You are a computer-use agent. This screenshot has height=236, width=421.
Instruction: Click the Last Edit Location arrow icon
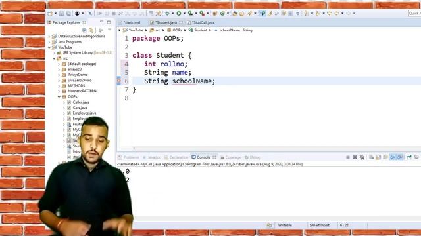(330, 13)
